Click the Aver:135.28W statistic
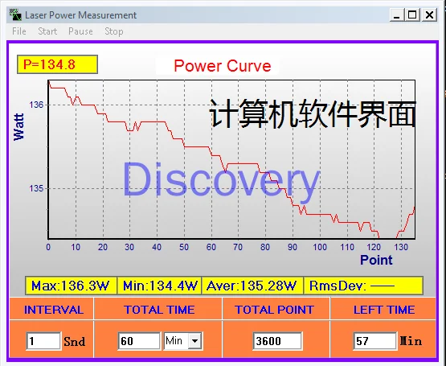Viewport: 446px width, 366px height. point(252,286)
